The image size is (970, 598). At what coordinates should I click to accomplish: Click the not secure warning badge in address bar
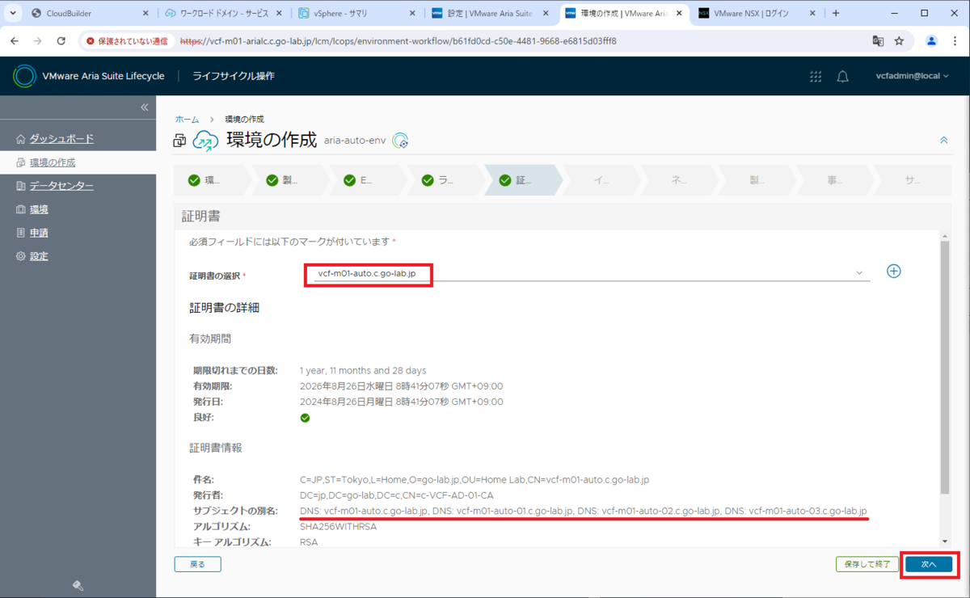[x=127, y=40]
